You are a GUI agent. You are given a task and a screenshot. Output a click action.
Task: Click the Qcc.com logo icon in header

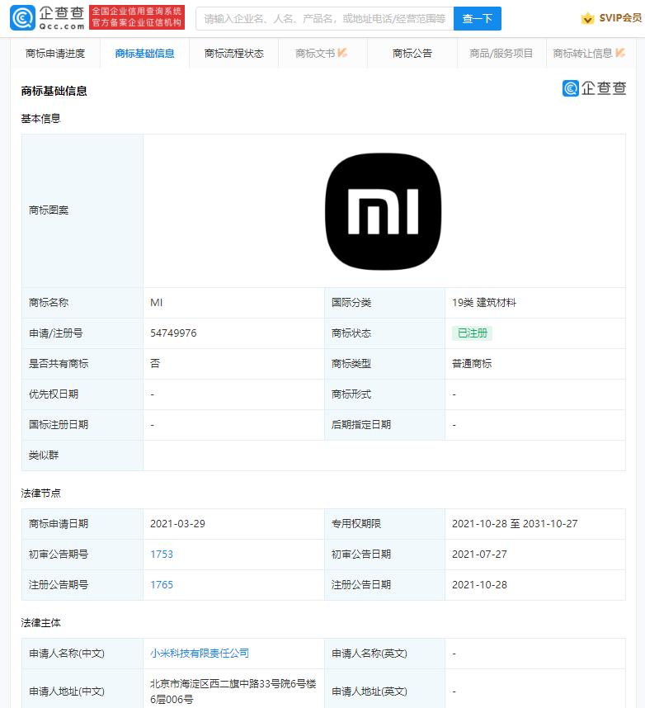(22, 17)
